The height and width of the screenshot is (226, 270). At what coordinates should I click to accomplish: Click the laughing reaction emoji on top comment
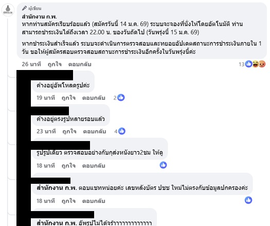pos(256,64)
